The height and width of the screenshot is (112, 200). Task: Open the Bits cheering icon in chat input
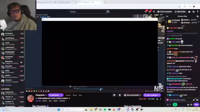pyautogui.click(x=194, y=100)
